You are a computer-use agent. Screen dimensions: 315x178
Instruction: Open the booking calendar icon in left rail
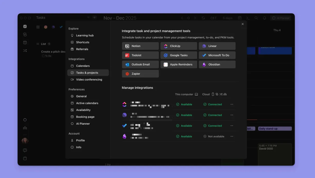[x=25, y=43]
